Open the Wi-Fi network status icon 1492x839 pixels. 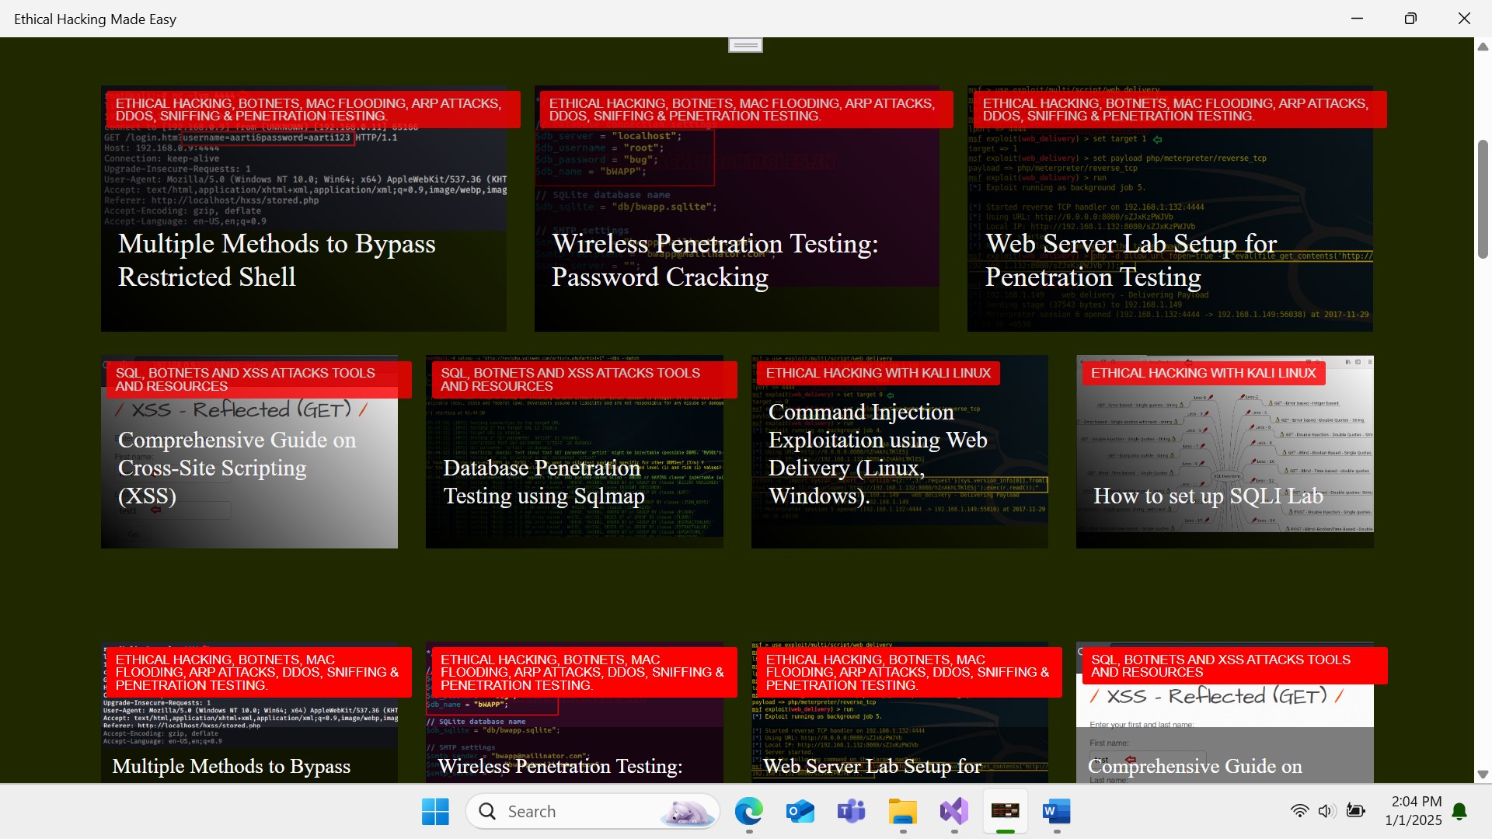coord(1299,811)
